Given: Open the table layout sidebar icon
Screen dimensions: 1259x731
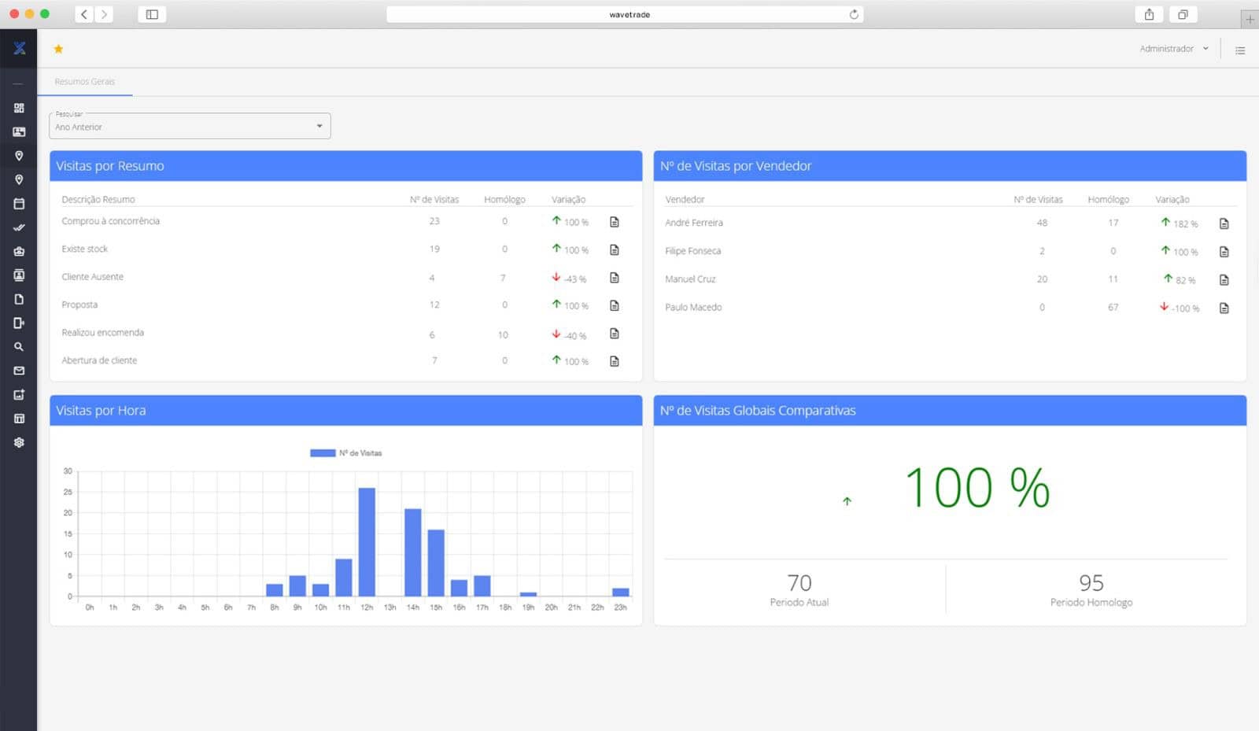Looking at the screenshot, I should tap(19, 419).
